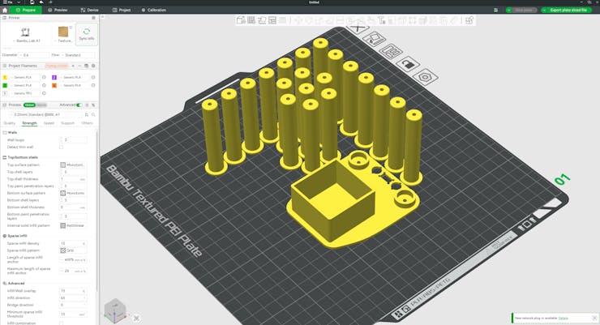This screenshot has width=600, height=325.
Task: Click the Text shape toolbar icon
Action: point(382,20)
